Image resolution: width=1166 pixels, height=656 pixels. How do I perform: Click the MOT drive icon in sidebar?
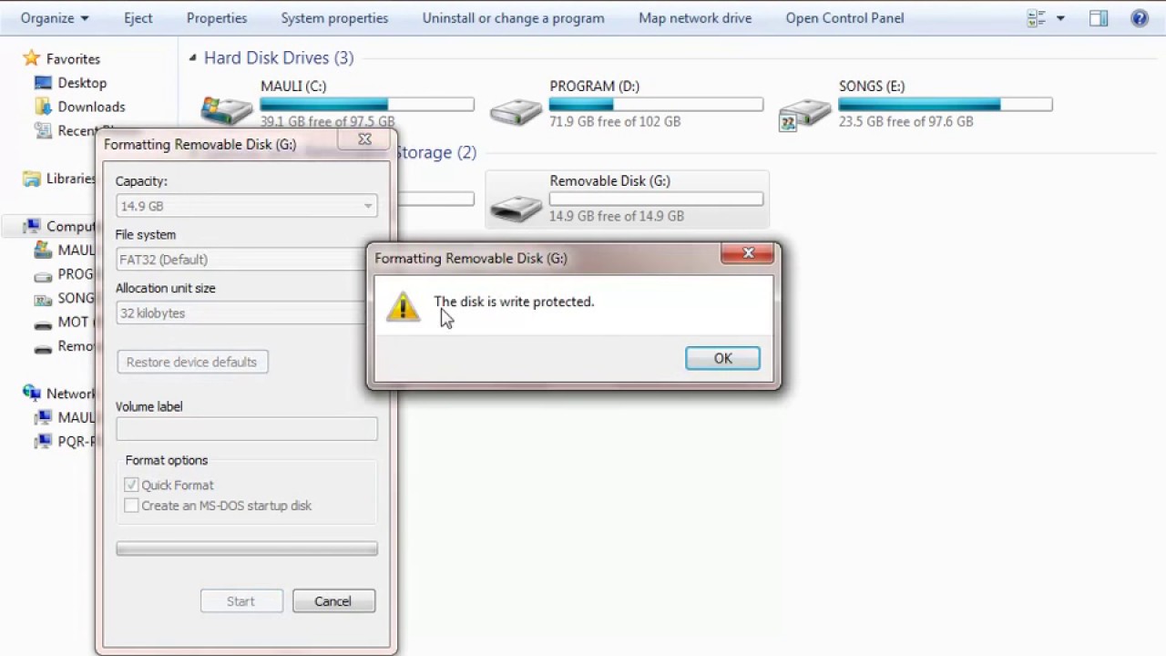pyautogui.click(x=43, y=323)
